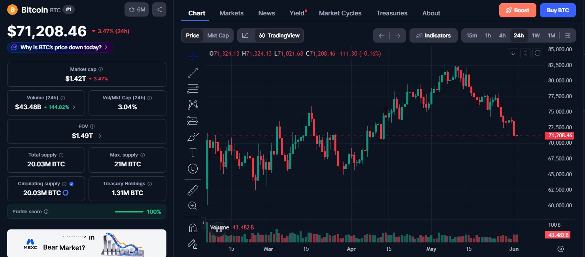
Task: Switch to line chart view icon
Action: [245, 35]
